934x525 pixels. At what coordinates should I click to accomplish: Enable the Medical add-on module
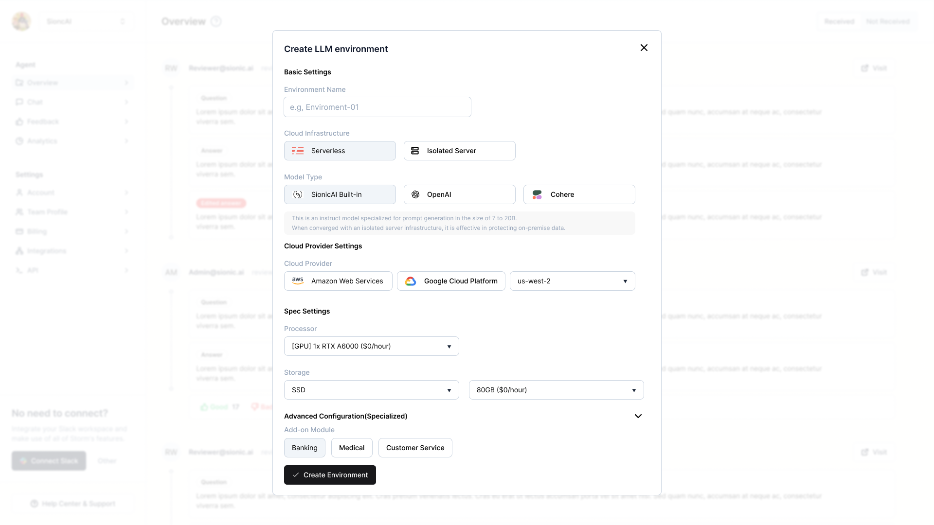[x=352, y=448]
